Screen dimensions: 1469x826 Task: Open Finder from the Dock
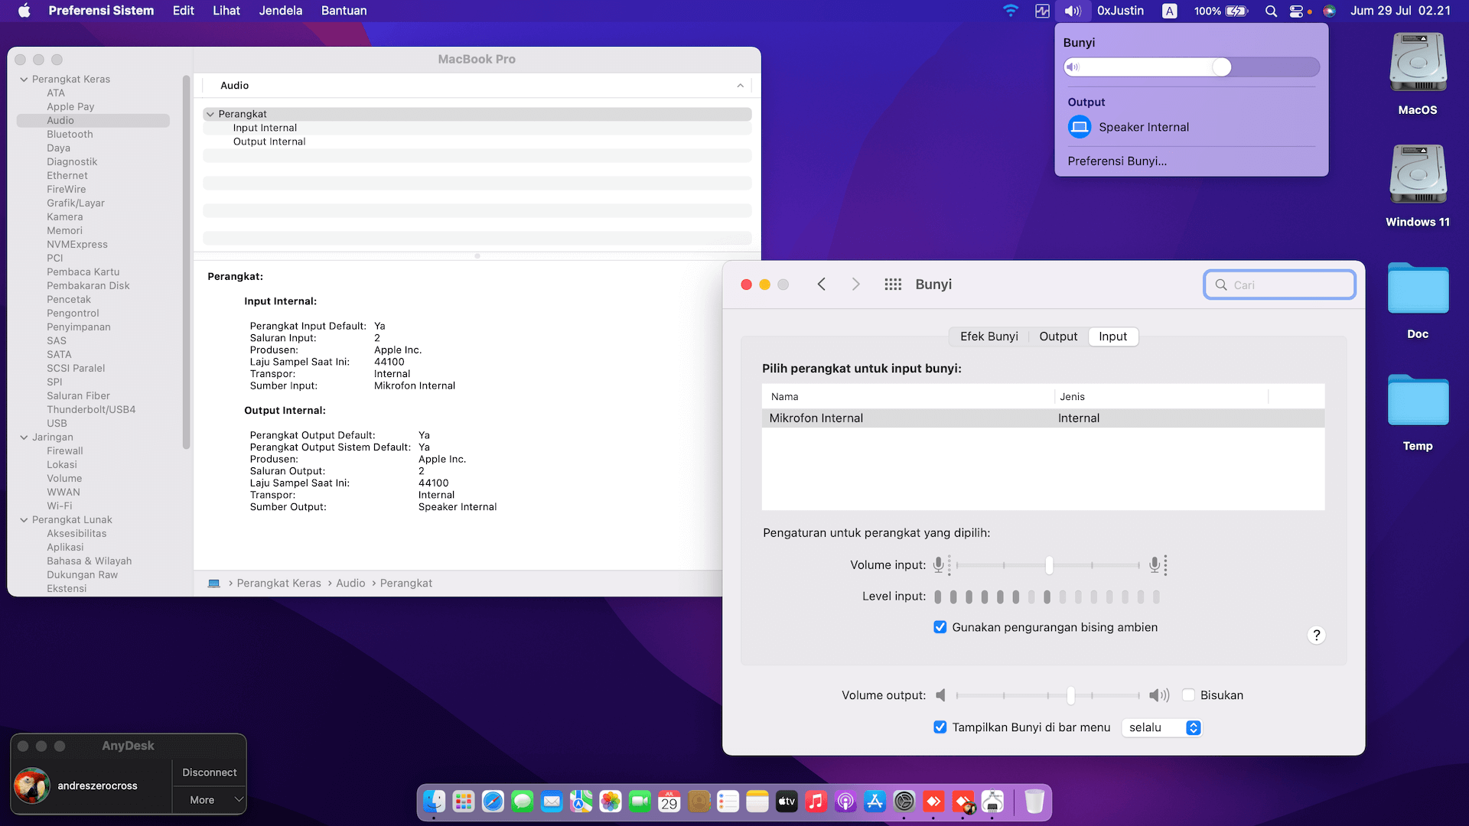[435, 801]
